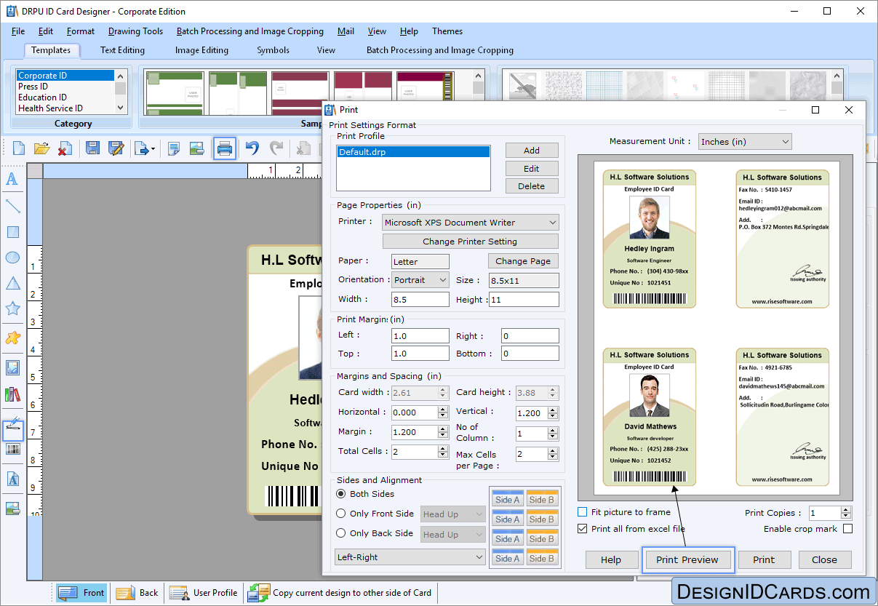Screen dimensions: 878x606
Task: Select the Rectangle drawing tool
Action: tap(12, 232)
